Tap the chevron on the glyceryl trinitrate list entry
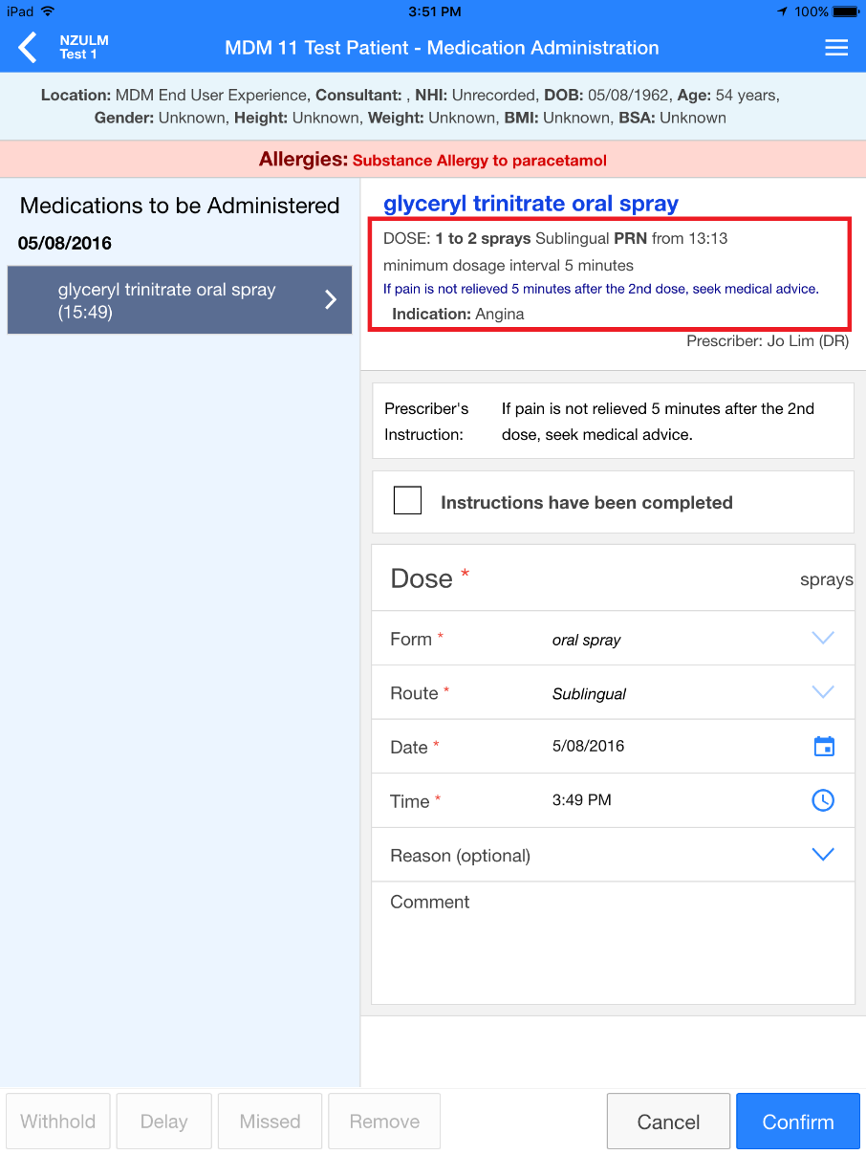 pyautogui.click(x=330, y=299)
